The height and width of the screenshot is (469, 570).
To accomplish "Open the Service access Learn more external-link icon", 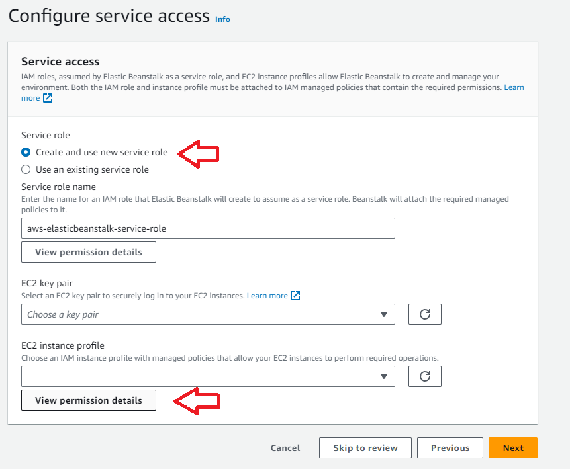I will tap(48, 98).
